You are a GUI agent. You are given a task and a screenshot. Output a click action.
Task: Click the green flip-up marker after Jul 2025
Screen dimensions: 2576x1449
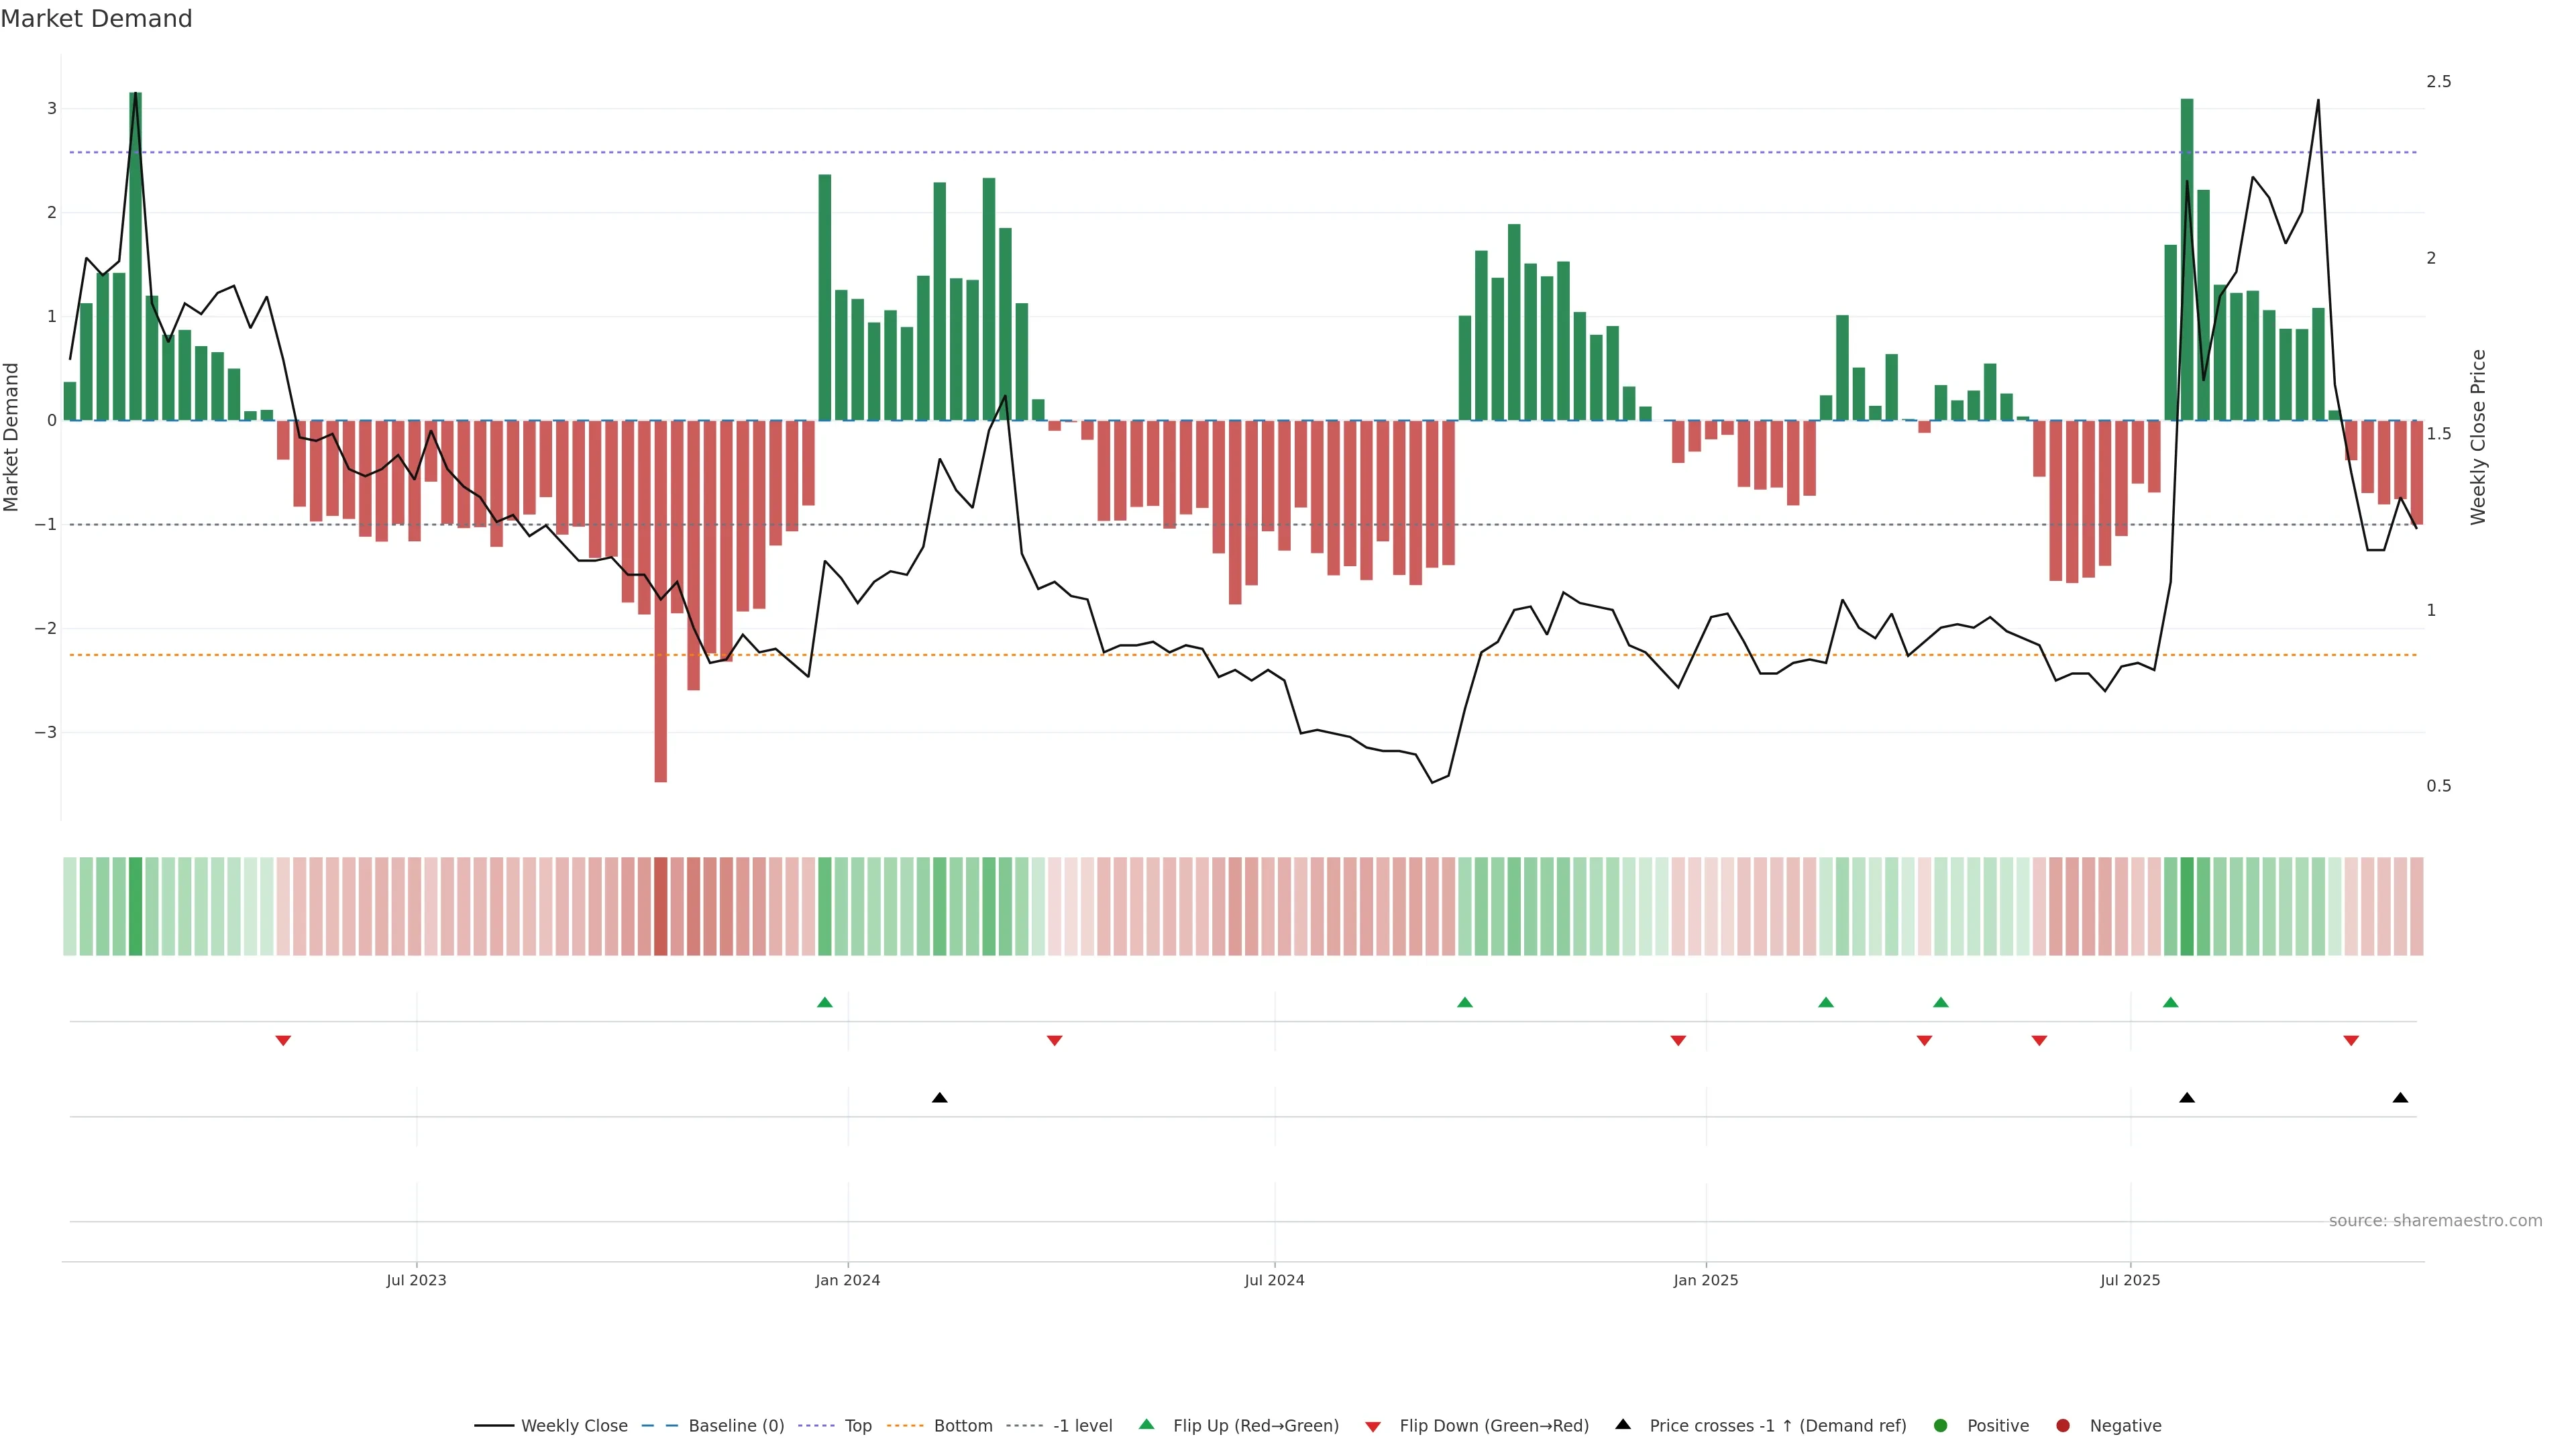click(2170, 1003)
